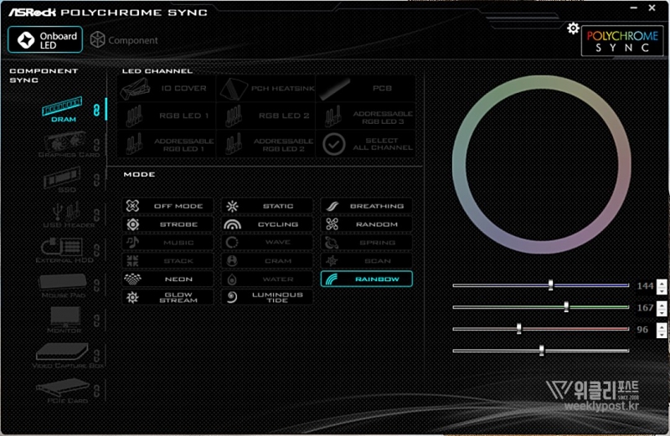Toggle the DRAM sync chain link
Viewport: 670px width, 436px height.
click(96, 110)
